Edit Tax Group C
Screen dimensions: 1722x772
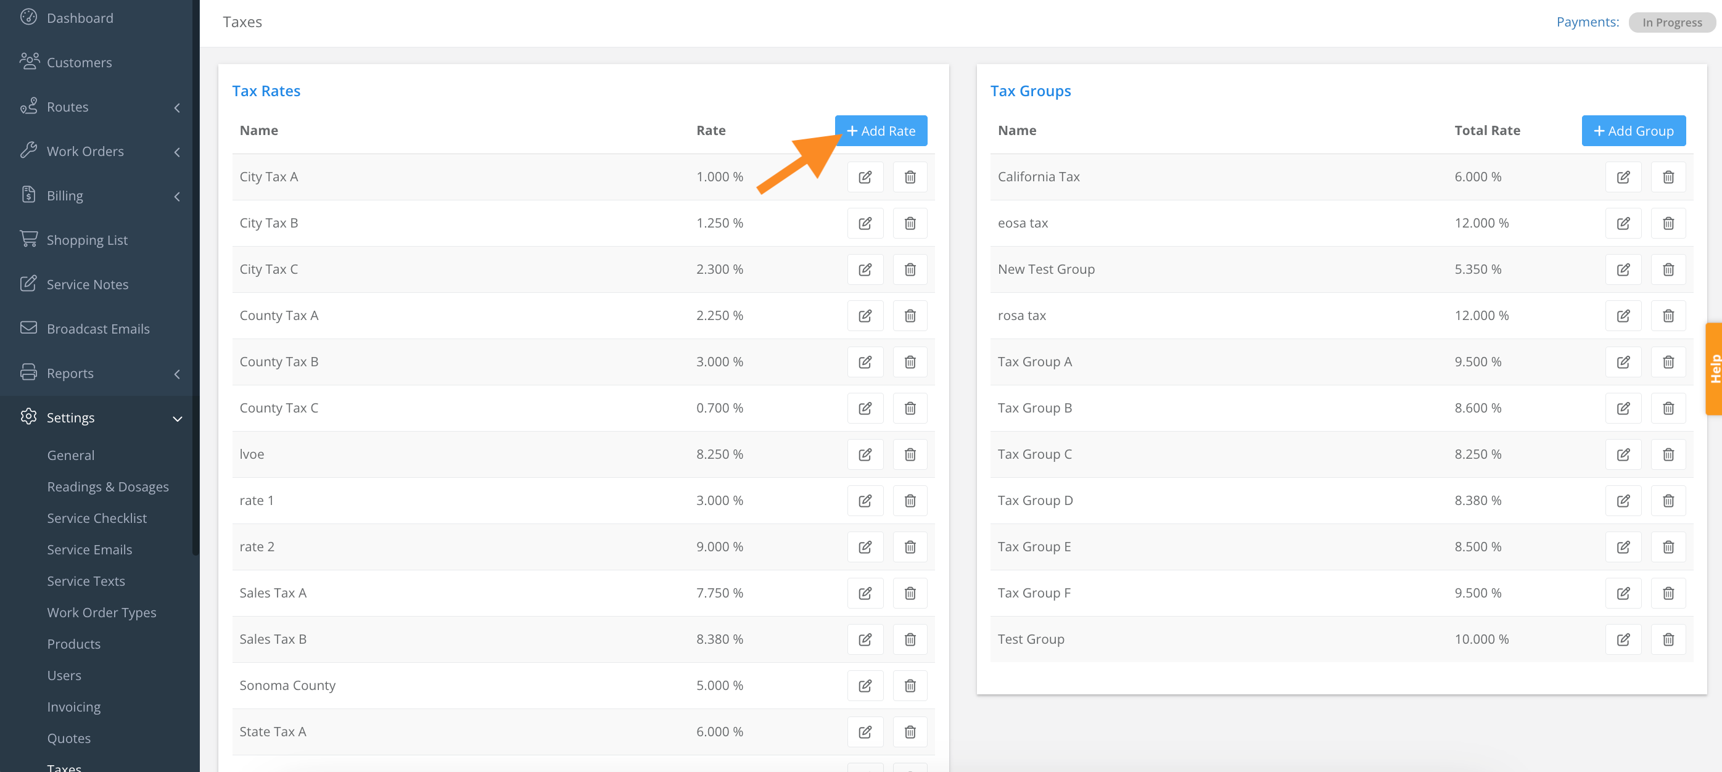(1623, 454)
